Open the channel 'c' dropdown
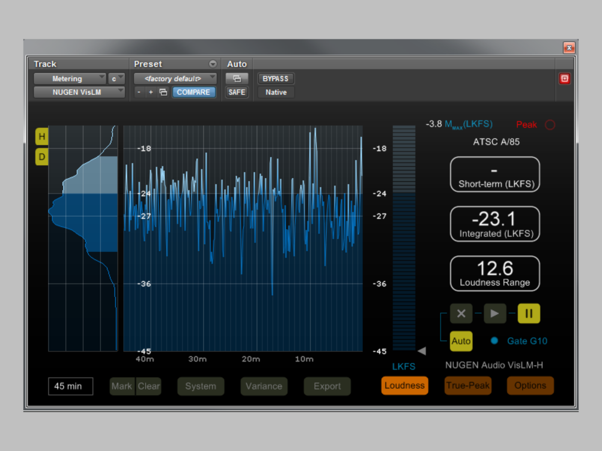Screen dimensions: 602x451 116,79
